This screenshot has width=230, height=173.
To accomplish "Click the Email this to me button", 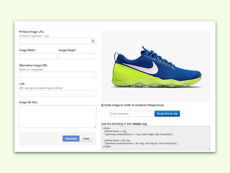I will pyautogui.click(x=167, y=114).
